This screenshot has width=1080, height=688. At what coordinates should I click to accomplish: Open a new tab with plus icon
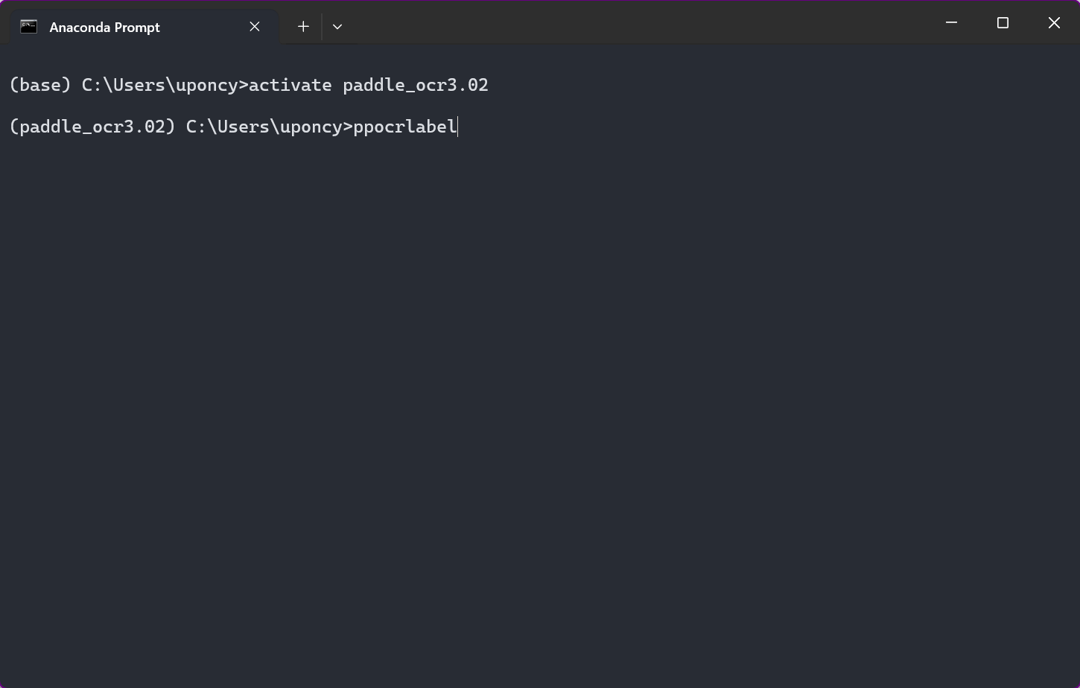tap(303, 27)
